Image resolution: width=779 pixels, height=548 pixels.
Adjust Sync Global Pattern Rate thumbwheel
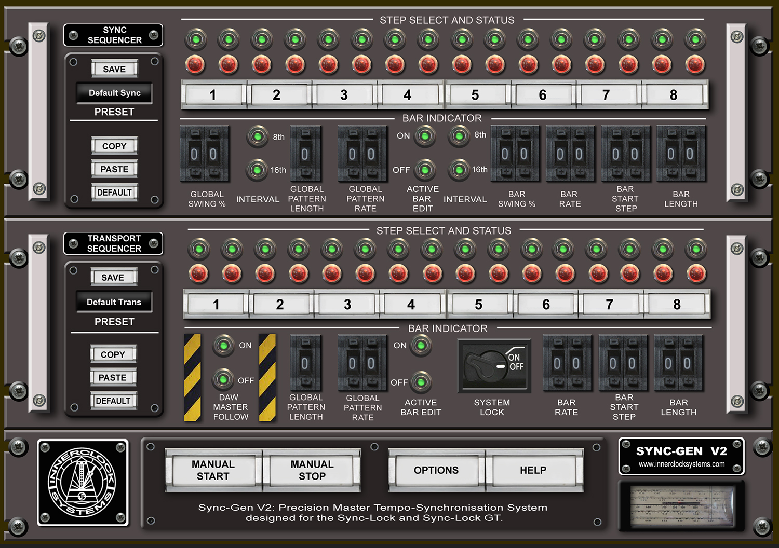pyautogui.click(x=362, y=154)
